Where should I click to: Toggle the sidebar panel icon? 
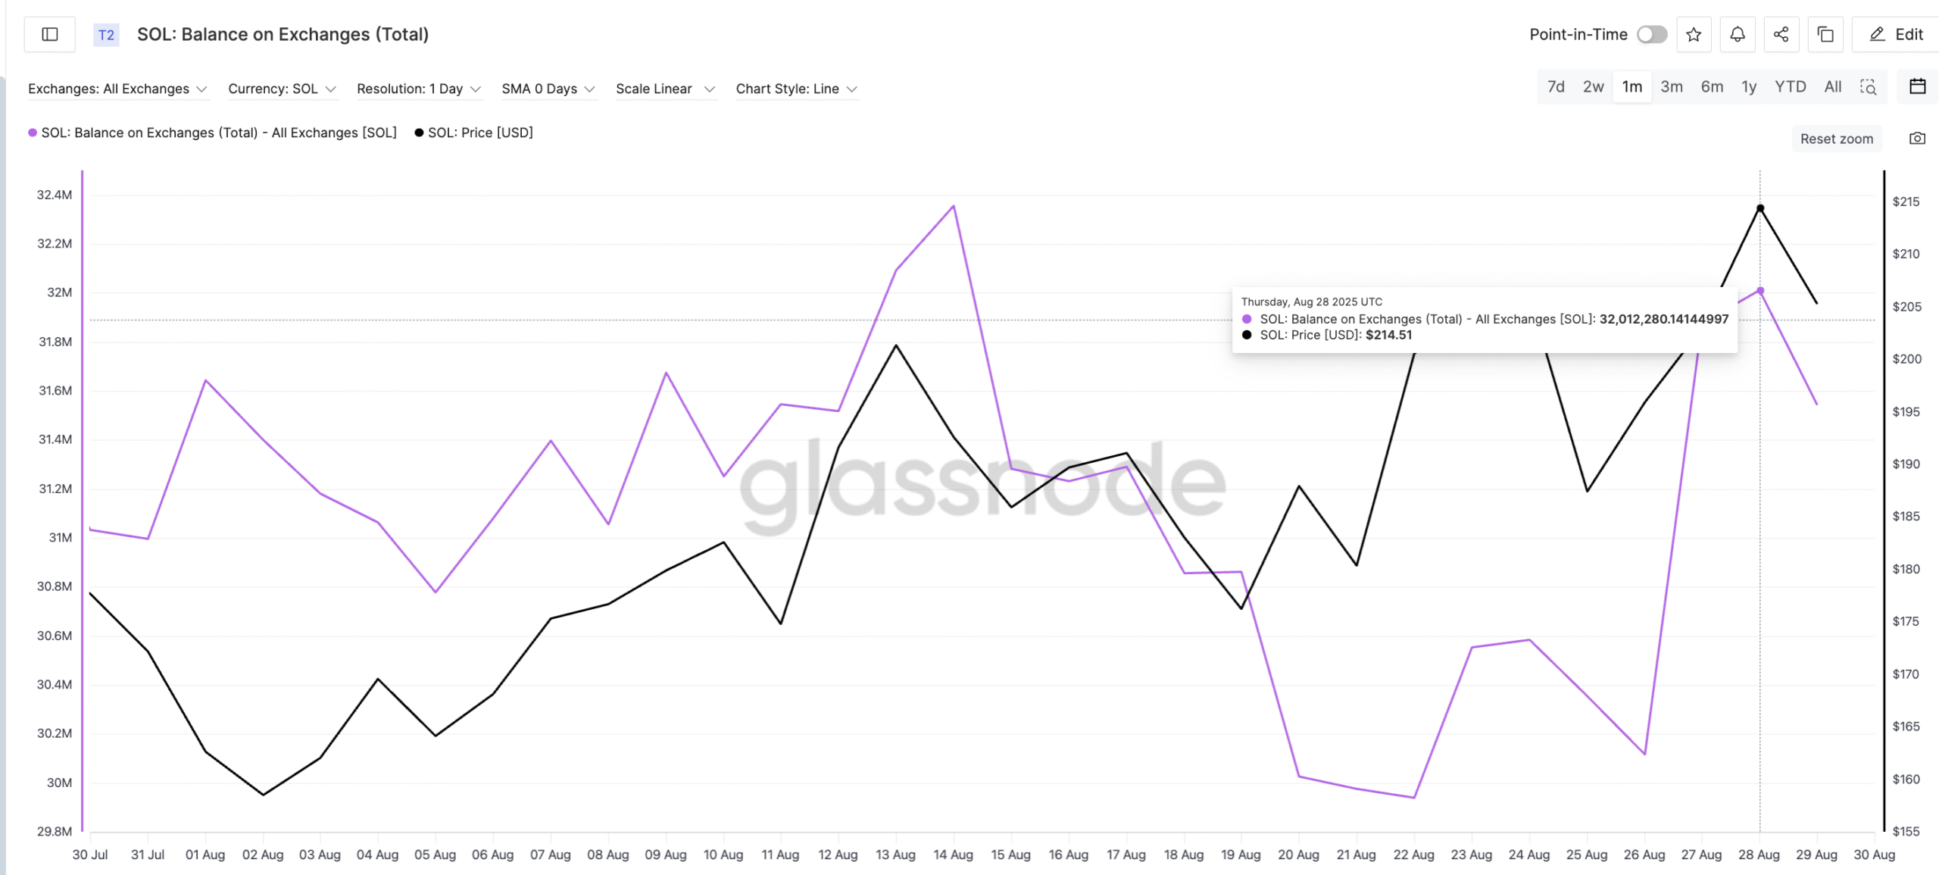(x=49, y=34)
